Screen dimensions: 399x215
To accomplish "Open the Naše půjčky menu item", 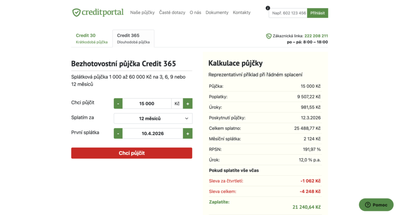I will point(142,12).
